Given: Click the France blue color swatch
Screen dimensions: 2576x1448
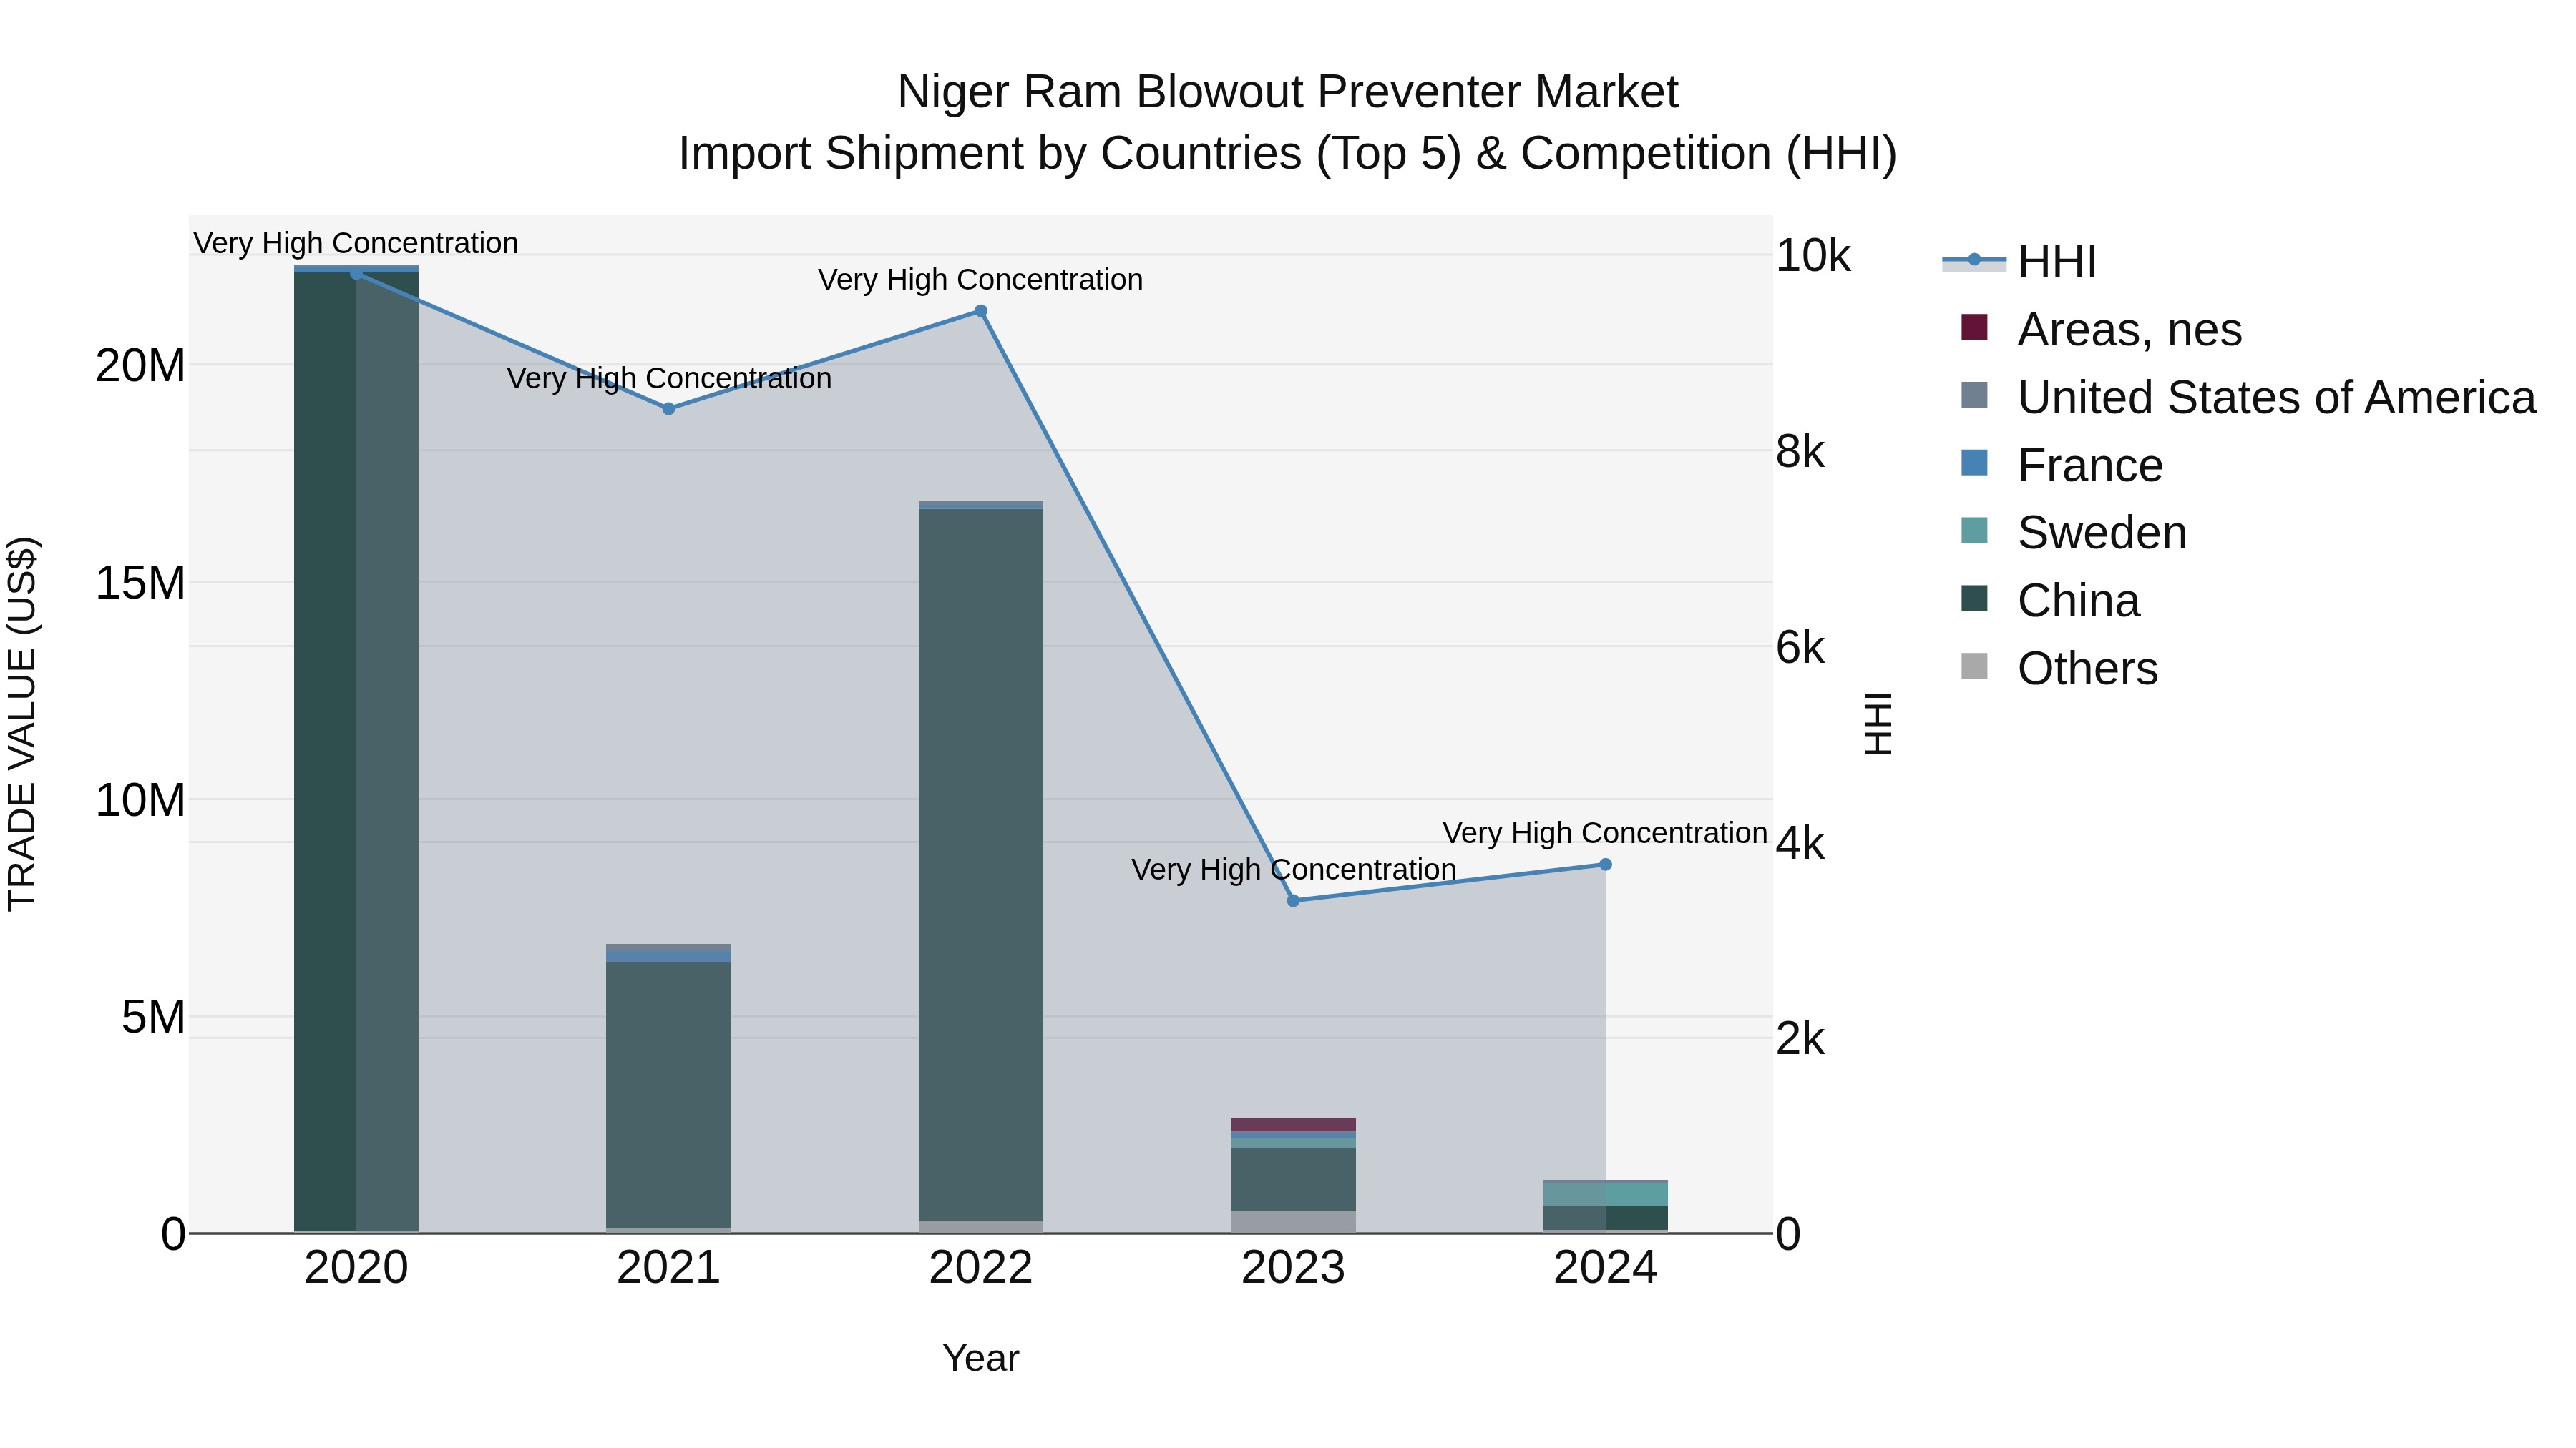Looking at the screenshot, I should pos(1974,463).
